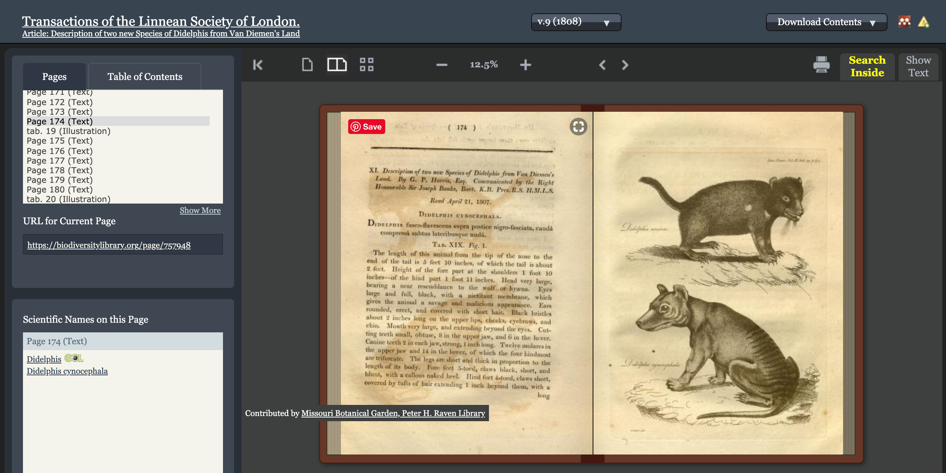
Task: Go to previous page arrow
Action: click(x=602, y=65)
